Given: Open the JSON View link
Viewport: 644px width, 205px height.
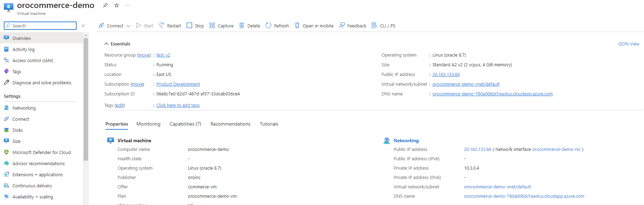Looking at the screenshot, I should (x=628, y=44).
